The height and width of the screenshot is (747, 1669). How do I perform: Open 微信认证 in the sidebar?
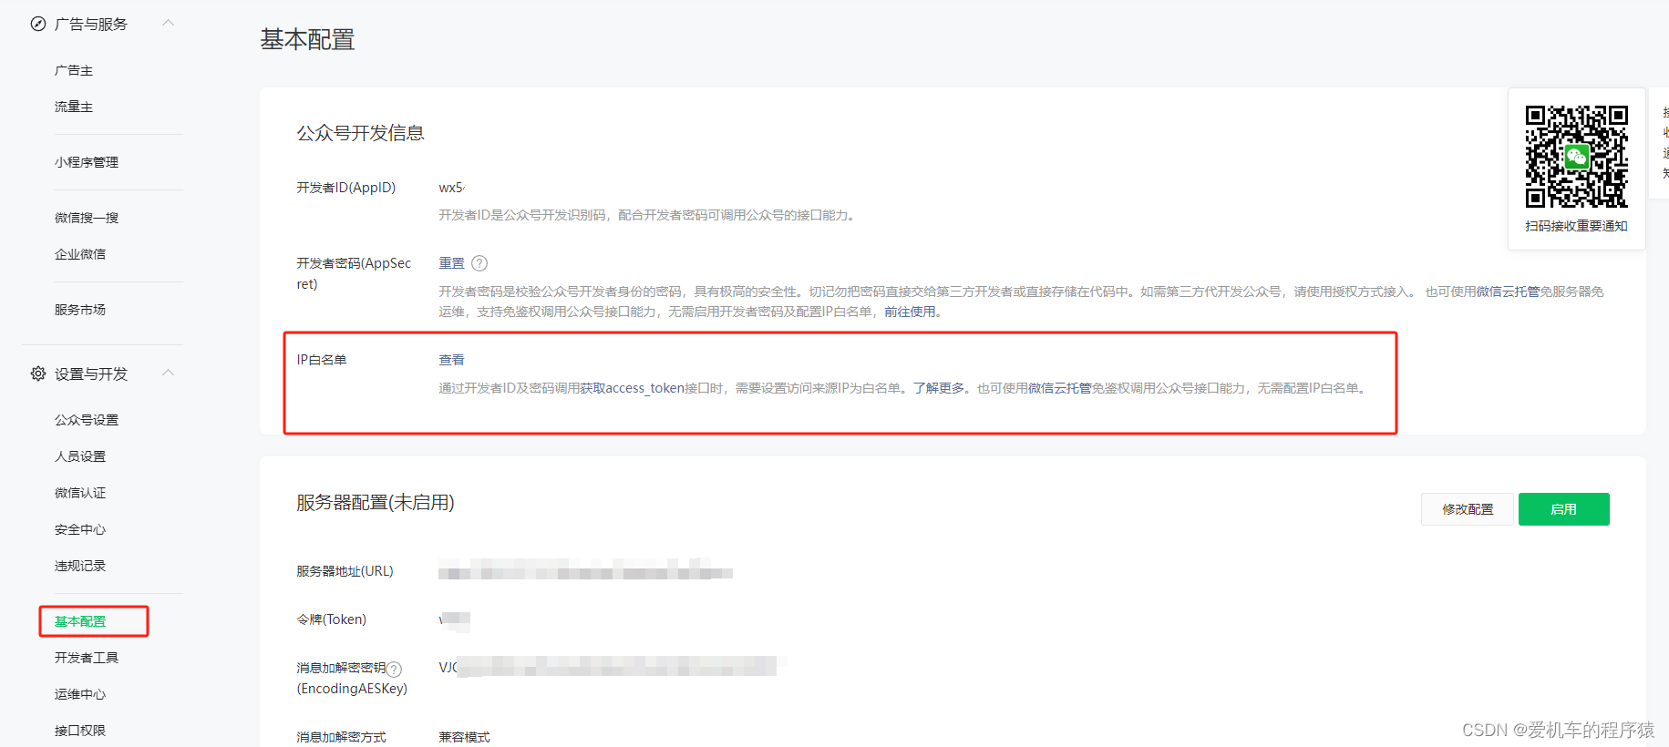coord(80,493)
